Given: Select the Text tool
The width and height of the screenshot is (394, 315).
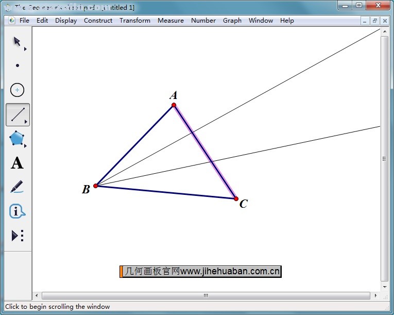Looking at the screenshot, I should 17,163.
